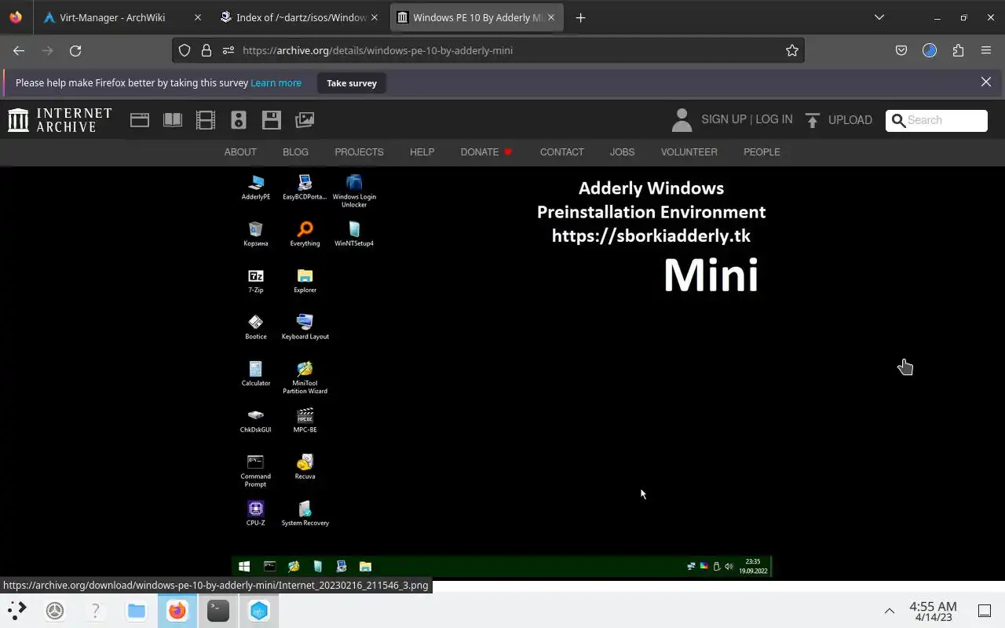This screenshot has height=628, width=1005.
Task: Click the WinNTSetup4 icon in image
Action: tap(354, 233)
